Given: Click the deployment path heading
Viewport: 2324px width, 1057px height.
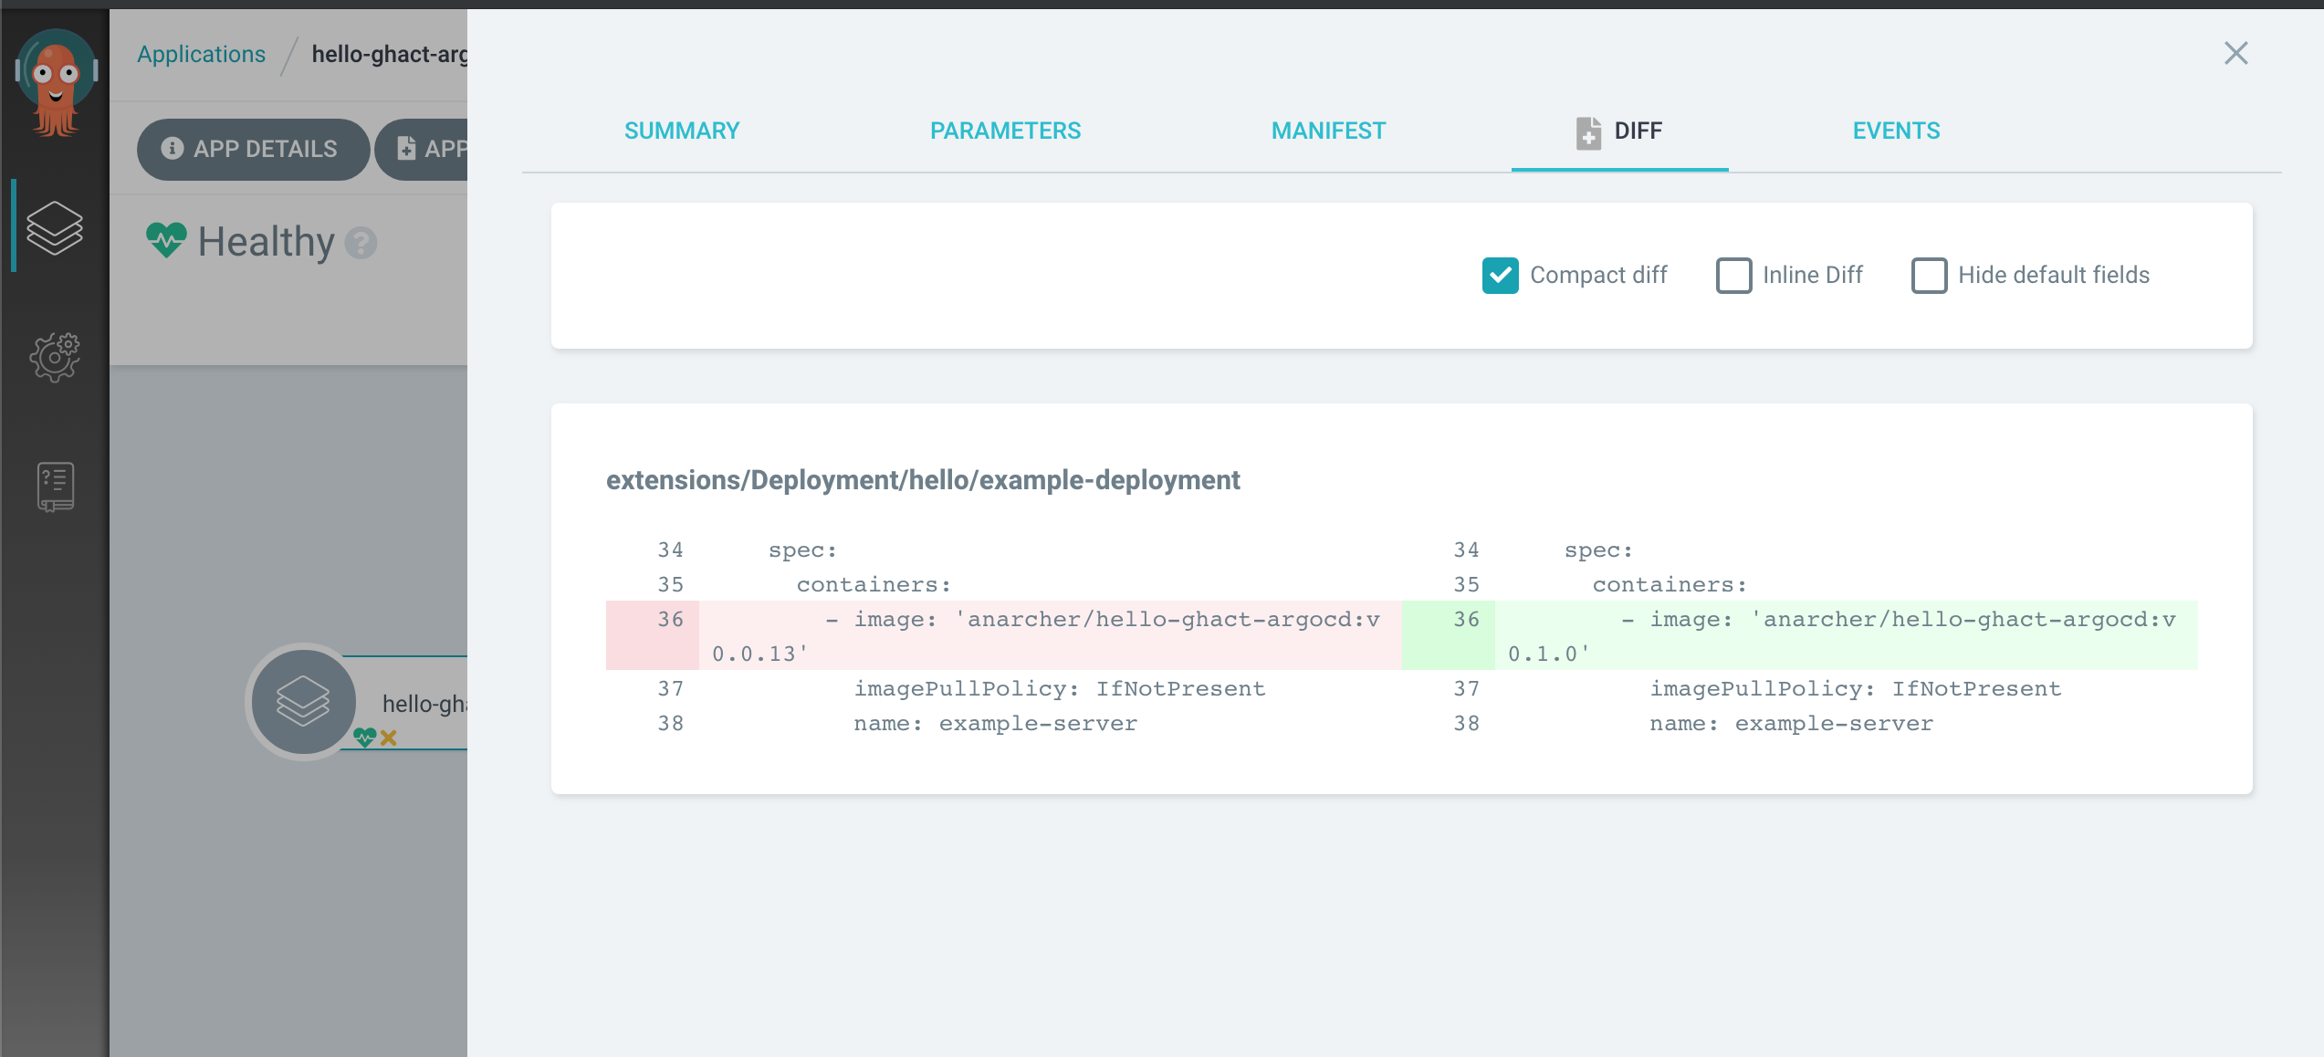Looking at the screenshot, I should point(923,480).
